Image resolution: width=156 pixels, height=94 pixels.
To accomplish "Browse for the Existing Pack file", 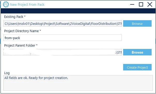I will click(137, 24).
